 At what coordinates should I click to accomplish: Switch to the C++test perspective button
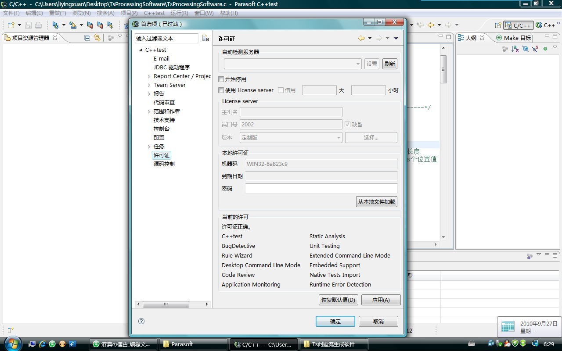(545, 25)
